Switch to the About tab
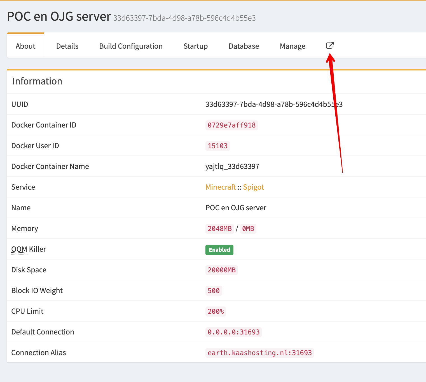426x382 pixels. tap(25, 46)
